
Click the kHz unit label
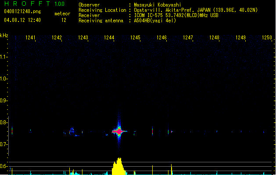click(4, 35)
